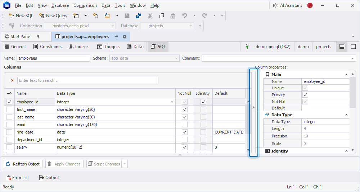360x192 pixels.
Task: Pin the Start Page tab
Action: coord(39,37)
